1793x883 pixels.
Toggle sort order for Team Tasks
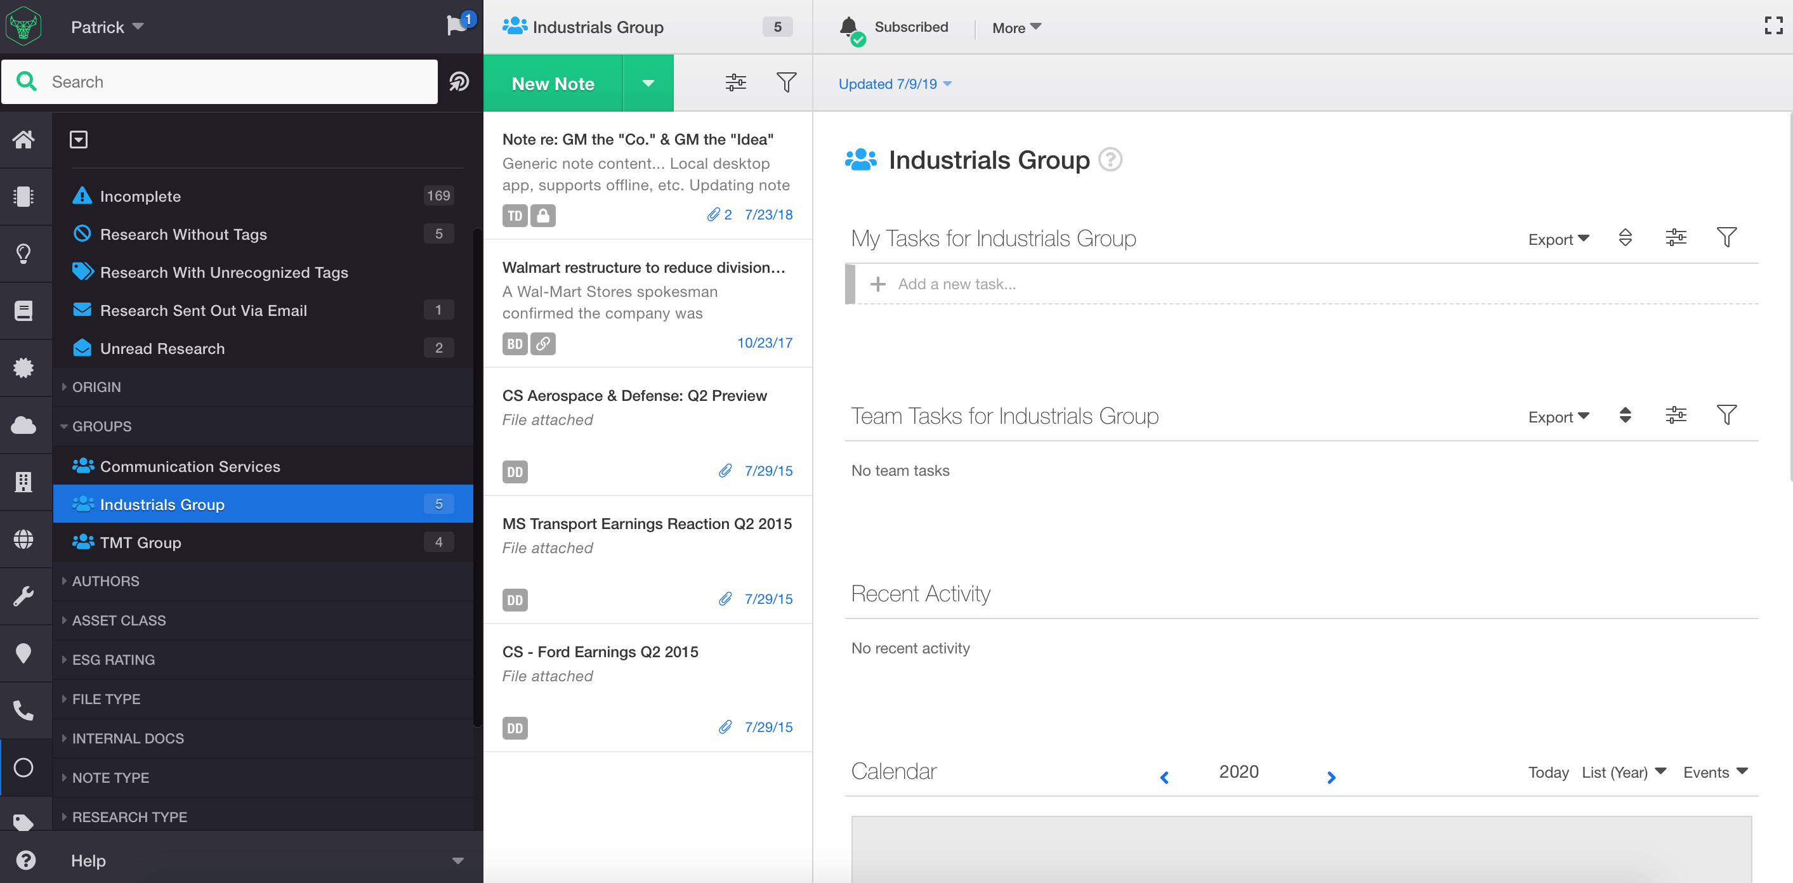pos(1625,415)
